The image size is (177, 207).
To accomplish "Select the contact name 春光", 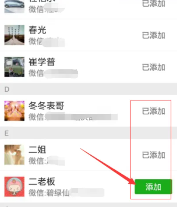I will [37, 30].
